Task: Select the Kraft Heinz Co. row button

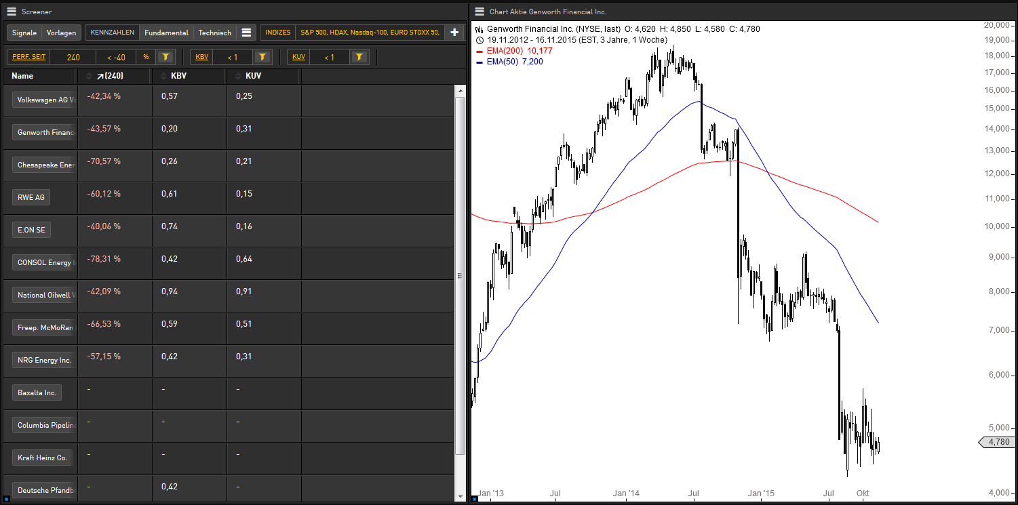Action: 43,458
